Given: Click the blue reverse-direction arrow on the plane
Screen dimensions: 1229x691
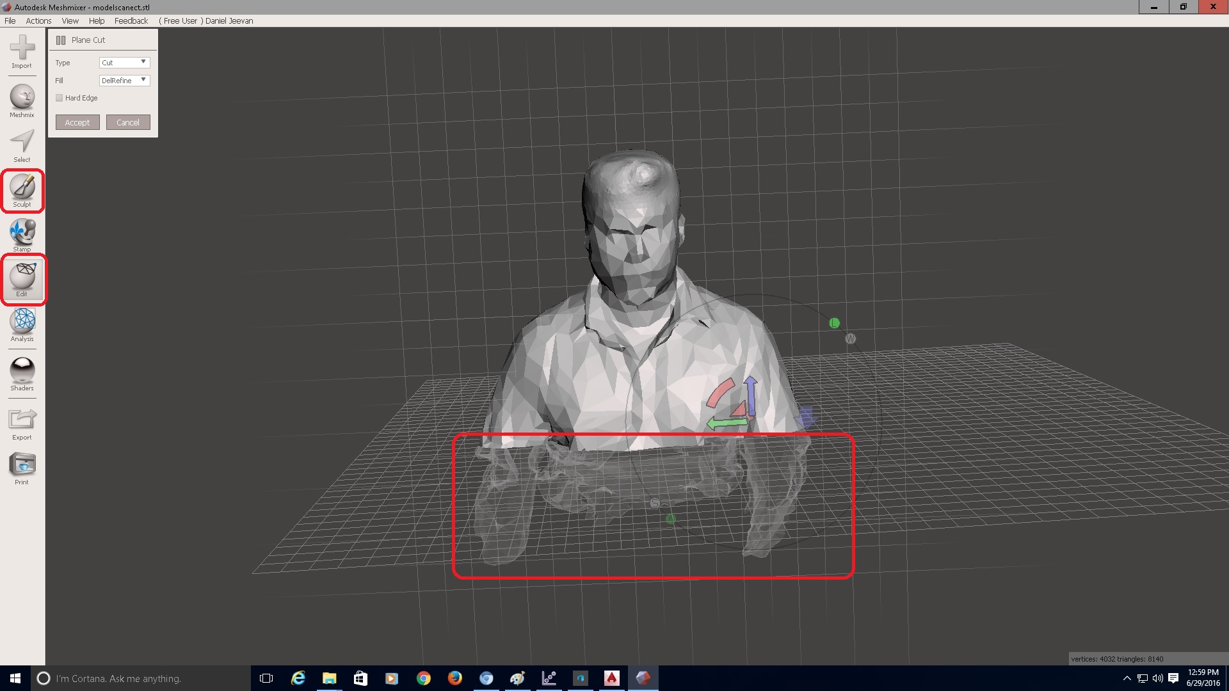Looking at the screenshot, I should point(806,416).
